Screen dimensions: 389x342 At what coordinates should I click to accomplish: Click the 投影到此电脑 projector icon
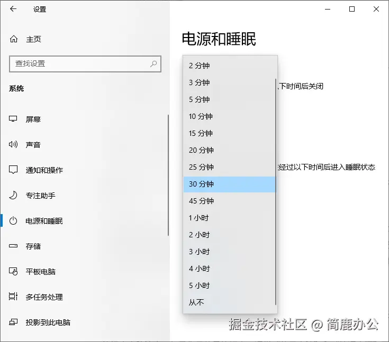click(13, 322)
